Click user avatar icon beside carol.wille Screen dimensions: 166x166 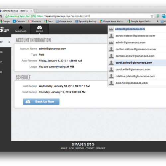click(x=111, y=69)
